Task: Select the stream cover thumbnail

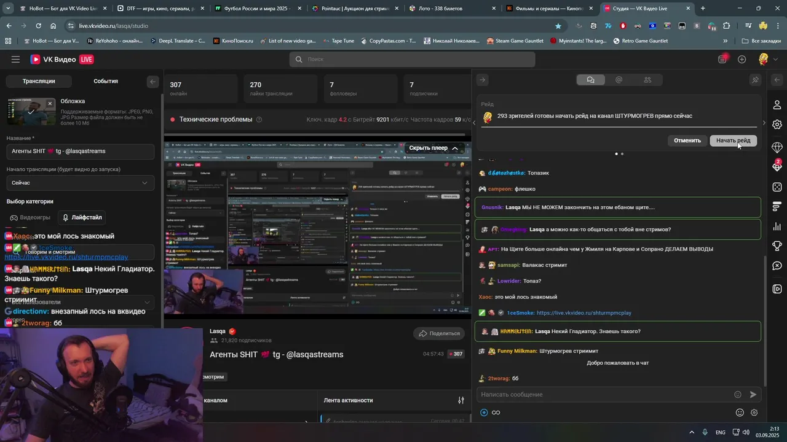Action: tap(31, 112)
